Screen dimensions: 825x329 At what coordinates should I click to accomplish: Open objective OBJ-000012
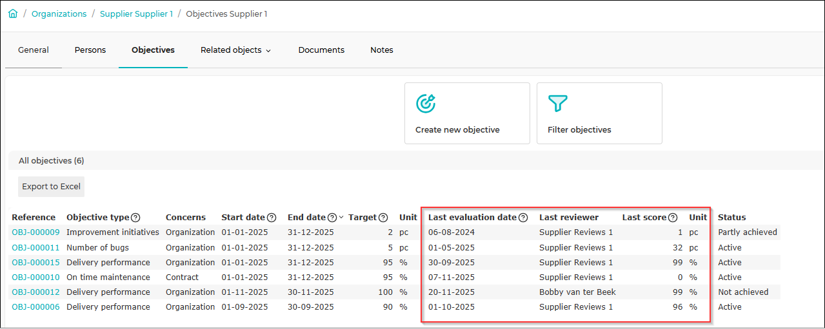coord(35,292)
